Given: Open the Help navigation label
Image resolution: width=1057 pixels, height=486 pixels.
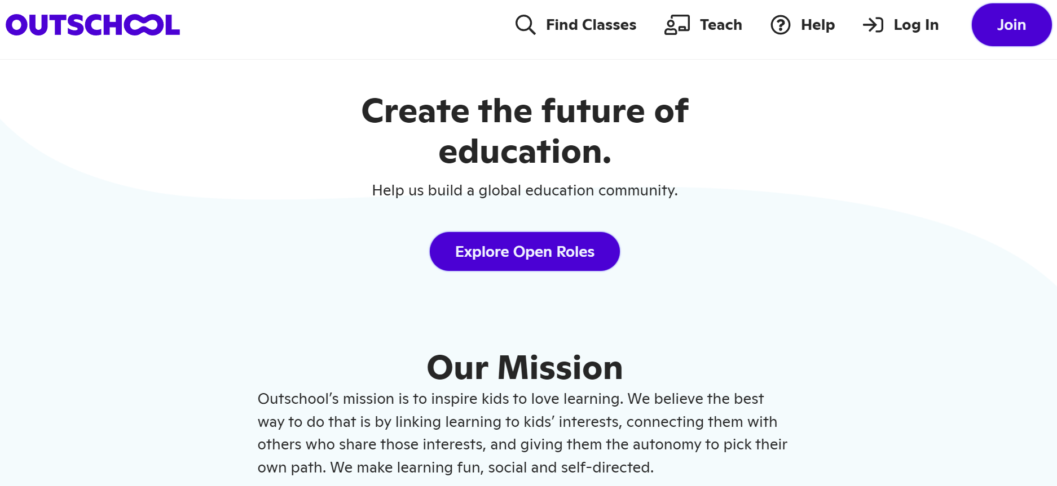Looking at the screenshot, I should tap(818, 25).
